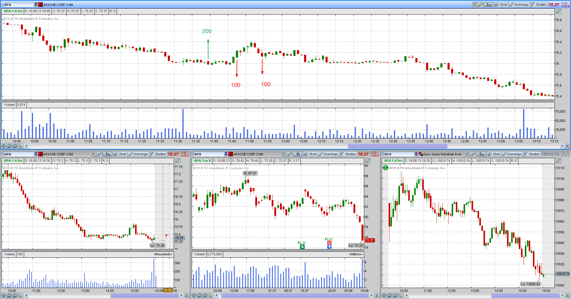Toggle the price axis scale icon on the $DJI chart
The height and width of the screenshot is (299, 571).
(559, 161)
